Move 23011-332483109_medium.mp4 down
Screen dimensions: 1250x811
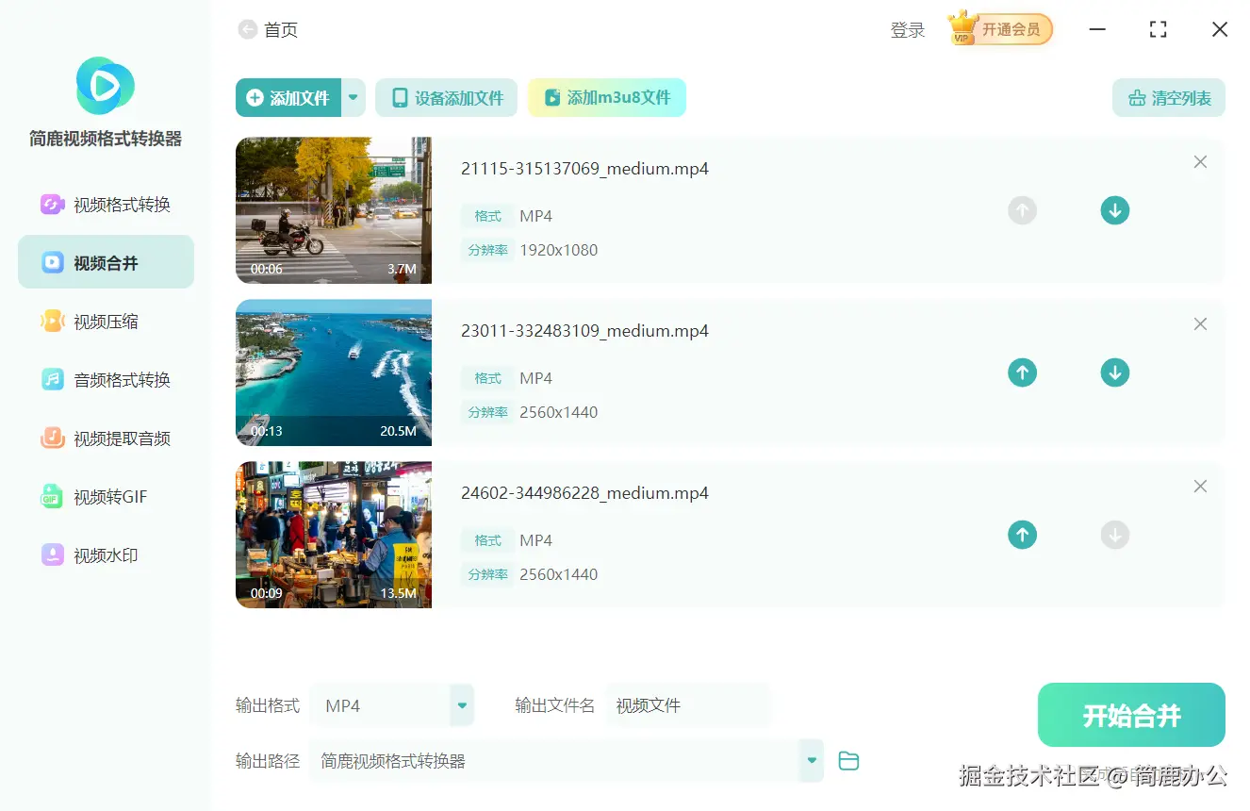coord(1115,372)
